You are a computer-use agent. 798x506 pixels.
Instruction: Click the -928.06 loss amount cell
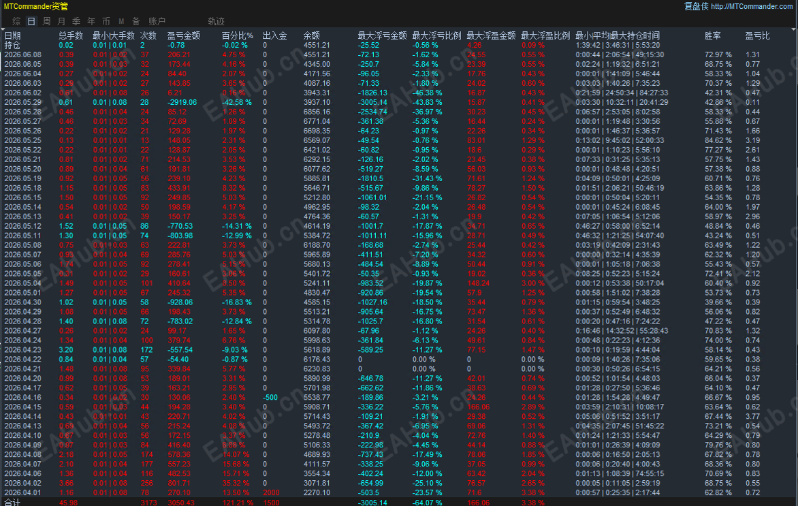point(180,302)
